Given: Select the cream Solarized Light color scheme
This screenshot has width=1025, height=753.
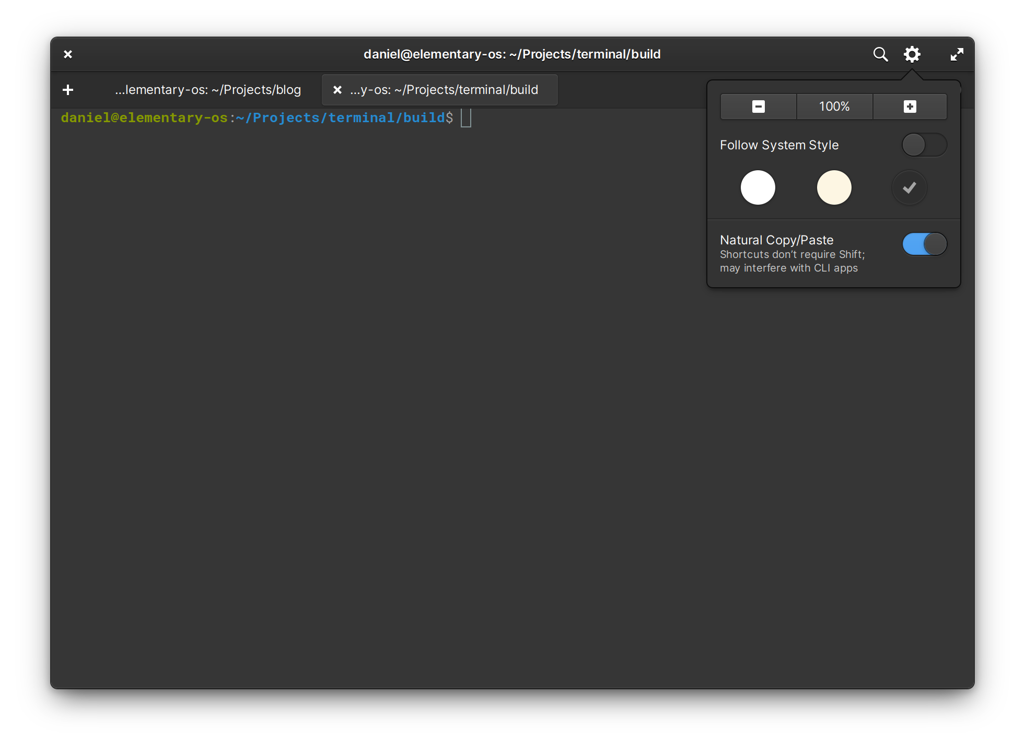Looking at the screenshot, I should coord(834,187).
